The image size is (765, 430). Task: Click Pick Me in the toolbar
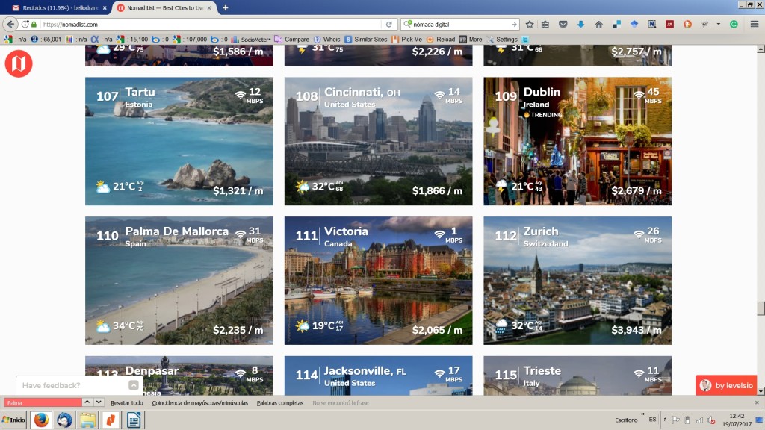pos(407,40)
